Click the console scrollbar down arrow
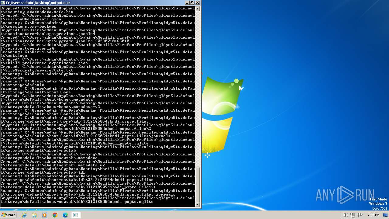 (x=198, y=205)
